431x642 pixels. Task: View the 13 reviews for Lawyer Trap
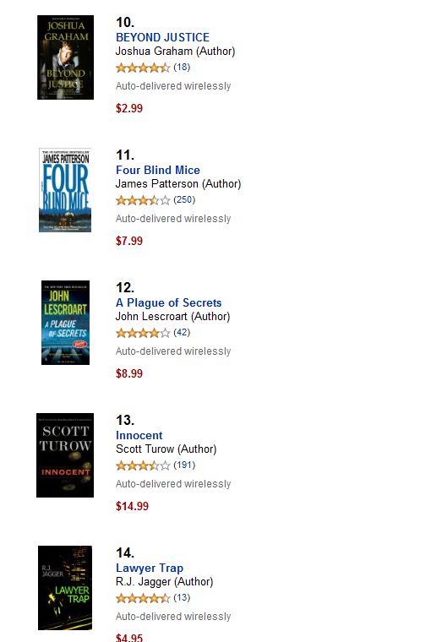pyautogui.click(x=182, y=598)
